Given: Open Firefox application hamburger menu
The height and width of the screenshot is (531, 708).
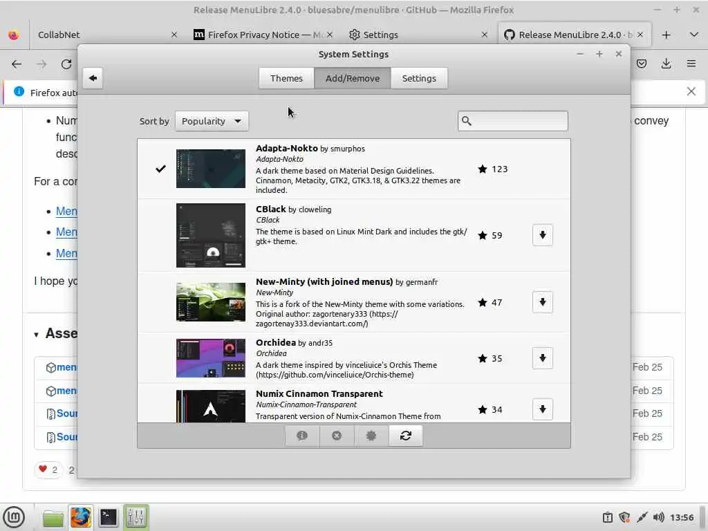Looking at the screenshot, I should tap(691, 64).
